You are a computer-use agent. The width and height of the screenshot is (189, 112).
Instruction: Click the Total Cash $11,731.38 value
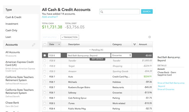pyautogui.click(x=52, y=27)
